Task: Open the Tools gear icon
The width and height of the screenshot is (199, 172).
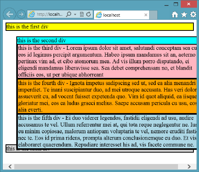Action: [193, 15]
